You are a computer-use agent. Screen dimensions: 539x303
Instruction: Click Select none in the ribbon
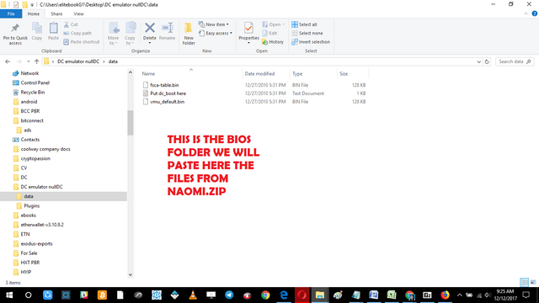pyautogui.click(x=307, y=33)
